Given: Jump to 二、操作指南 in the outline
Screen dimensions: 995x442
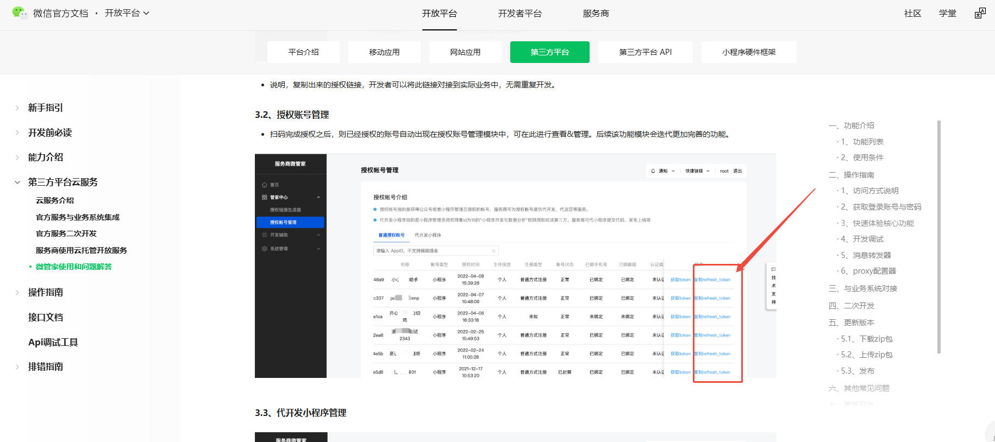Looking at the screenshot, I should (852, 175).
